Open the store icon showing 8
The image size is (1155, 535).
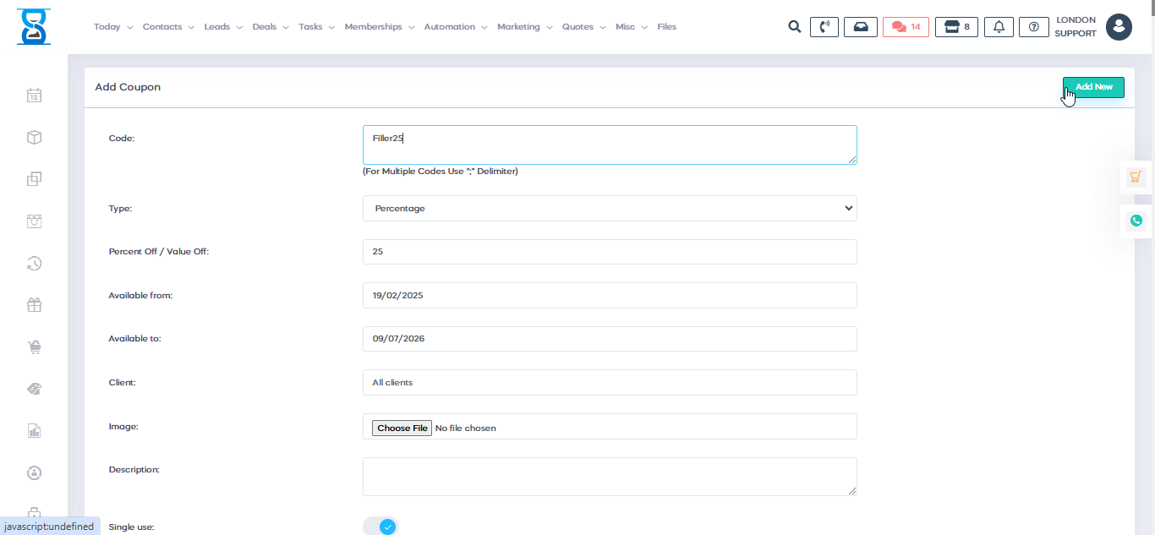click(956, 27)
